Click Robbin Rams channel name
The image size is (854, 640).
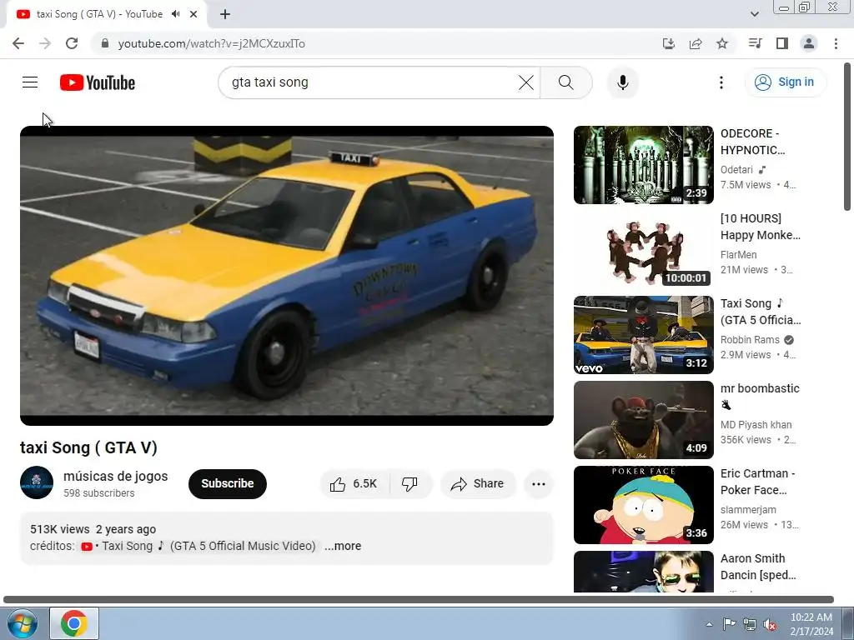point(750,340)
